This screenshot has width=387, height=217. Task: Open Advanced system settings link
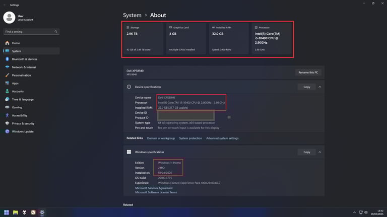click(x=222, y=138)
